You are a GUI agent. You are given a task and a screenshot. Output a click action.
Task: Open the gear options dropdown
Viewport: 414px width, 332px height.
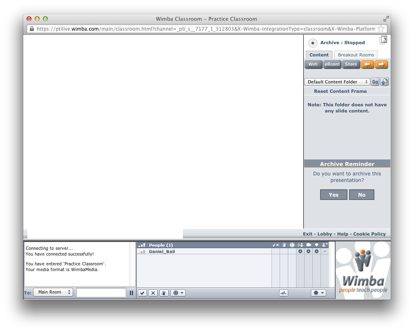tap(318, 293)
